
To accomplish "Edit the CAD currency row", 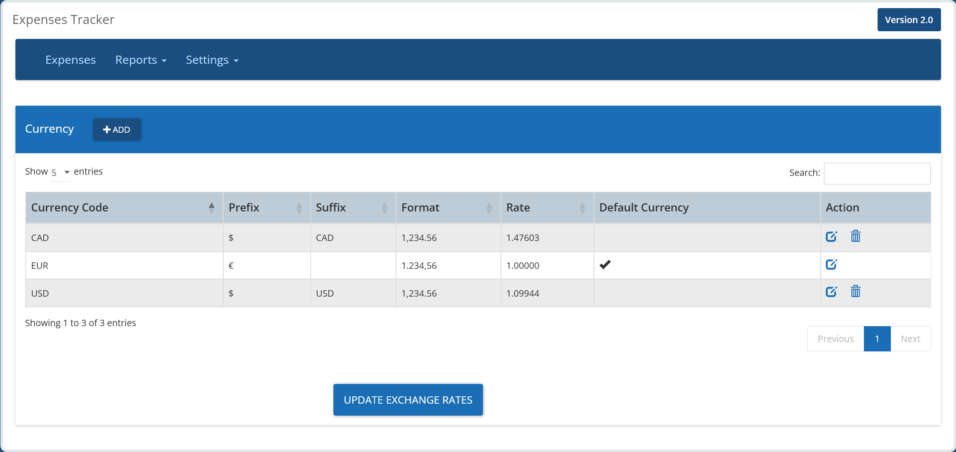I will coord(831,237).
